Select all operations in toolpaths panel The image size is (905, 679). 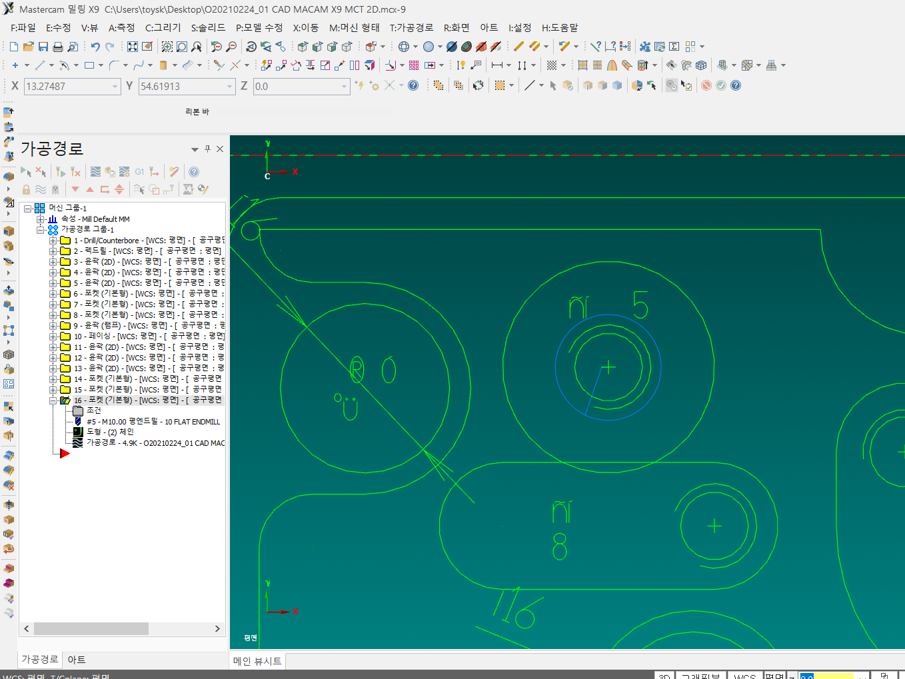26,172
